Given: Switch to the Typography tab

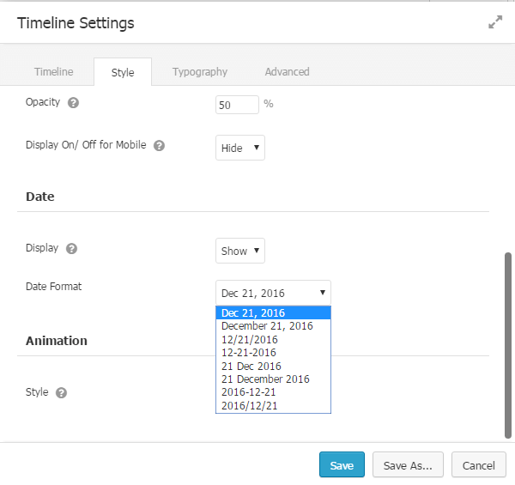Looking at the screenshot, I should 199,72.
